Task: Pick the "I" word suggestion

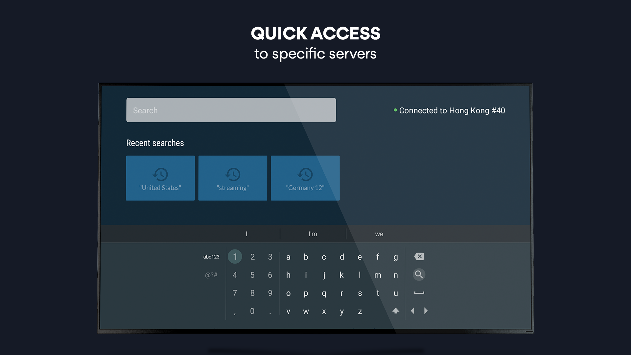Action: tap(246, 234)
